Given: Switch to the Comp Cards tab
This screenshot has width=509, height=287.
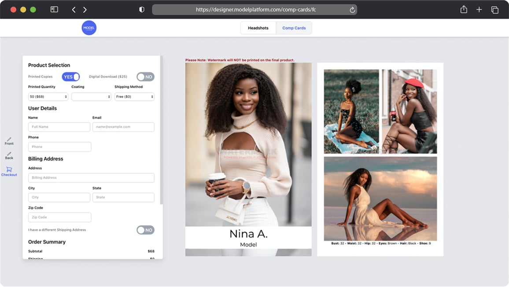Looking at the screenshot, I should (294, 28).
